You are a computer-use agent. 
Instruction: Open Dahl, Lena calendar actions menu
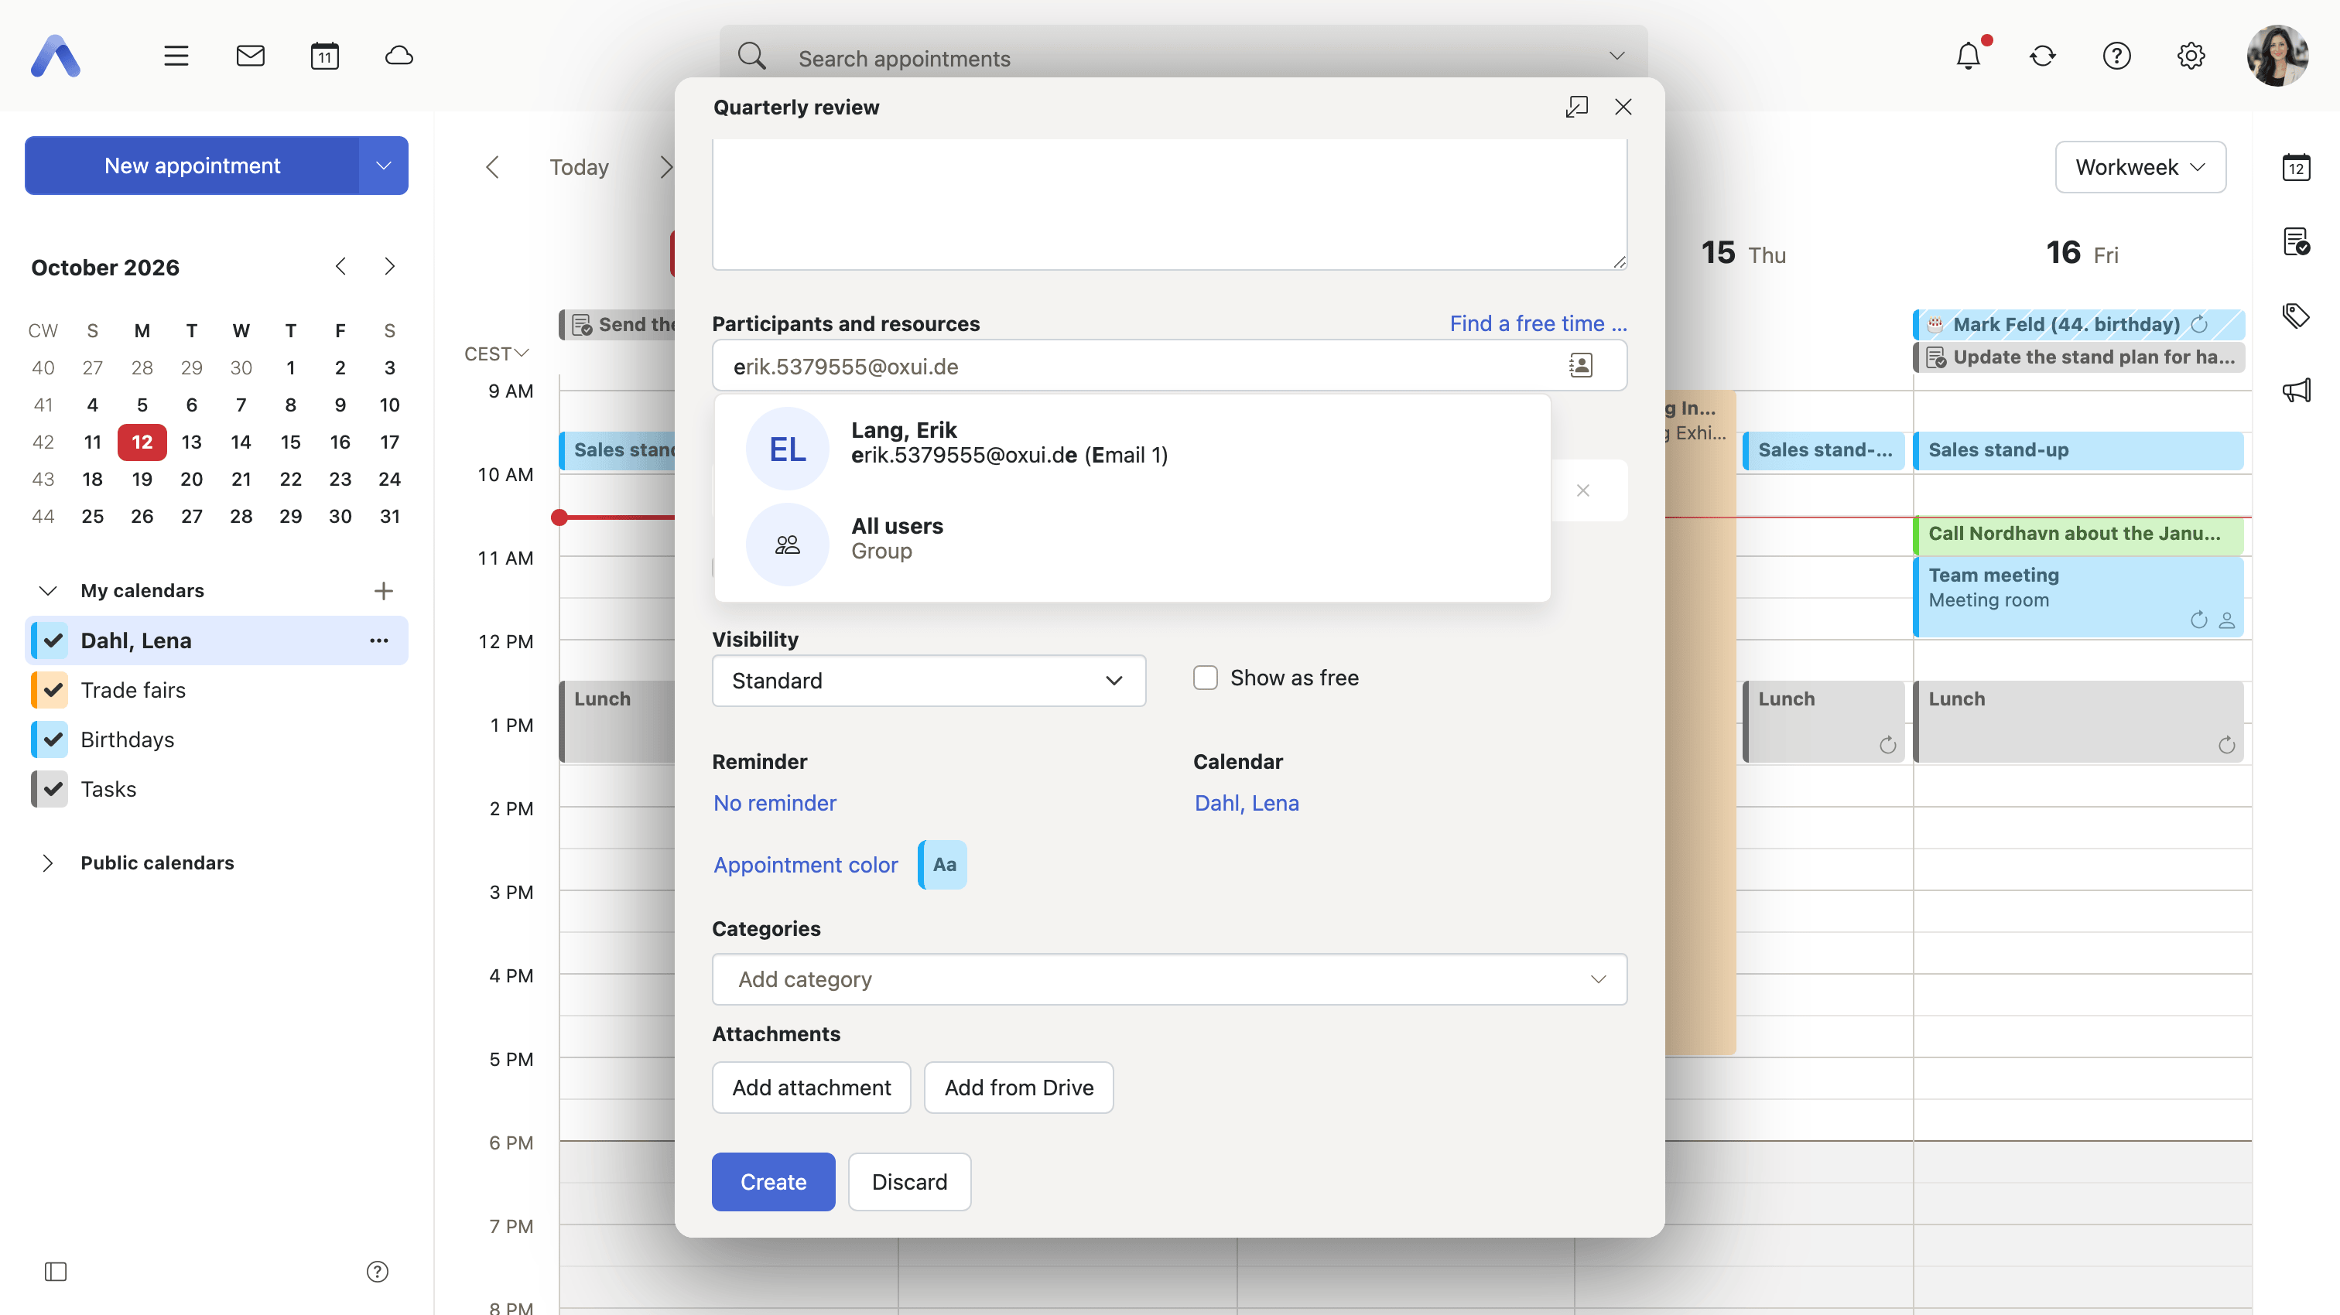379,641
